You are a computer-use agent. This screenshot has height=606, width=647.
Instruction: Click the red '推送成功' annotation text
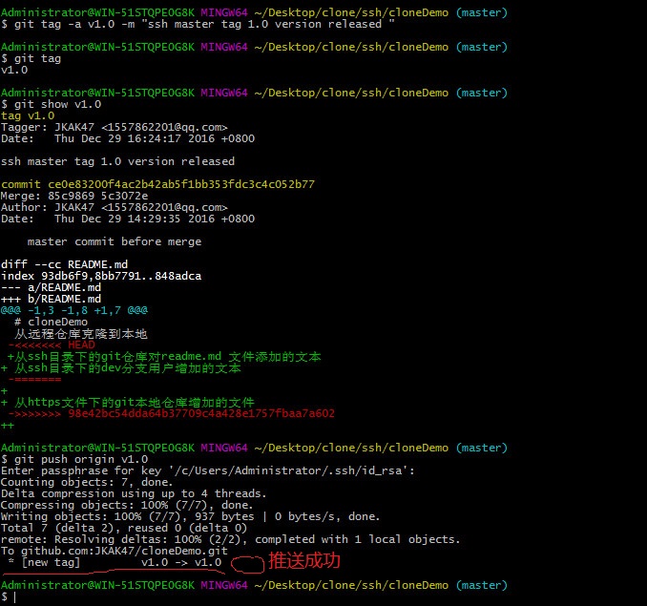(303, 560)
